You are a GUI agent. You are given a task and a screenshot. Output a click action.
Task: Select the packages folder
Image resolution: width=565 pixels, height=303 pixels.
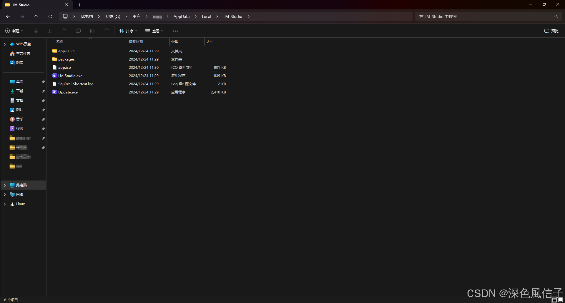point(67,59)
